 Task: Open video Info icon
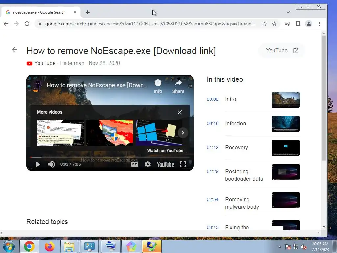pyautogui.click(x=158, y=87)
